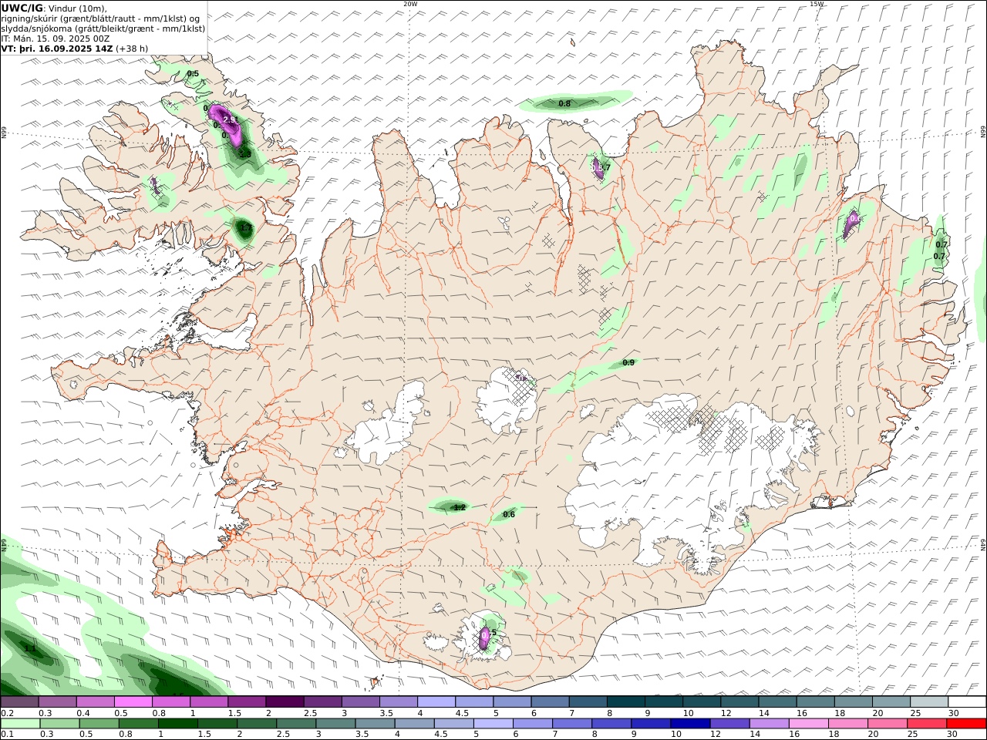Select the dark teal 8 swatch in top legend row

(x=625, y=702)
